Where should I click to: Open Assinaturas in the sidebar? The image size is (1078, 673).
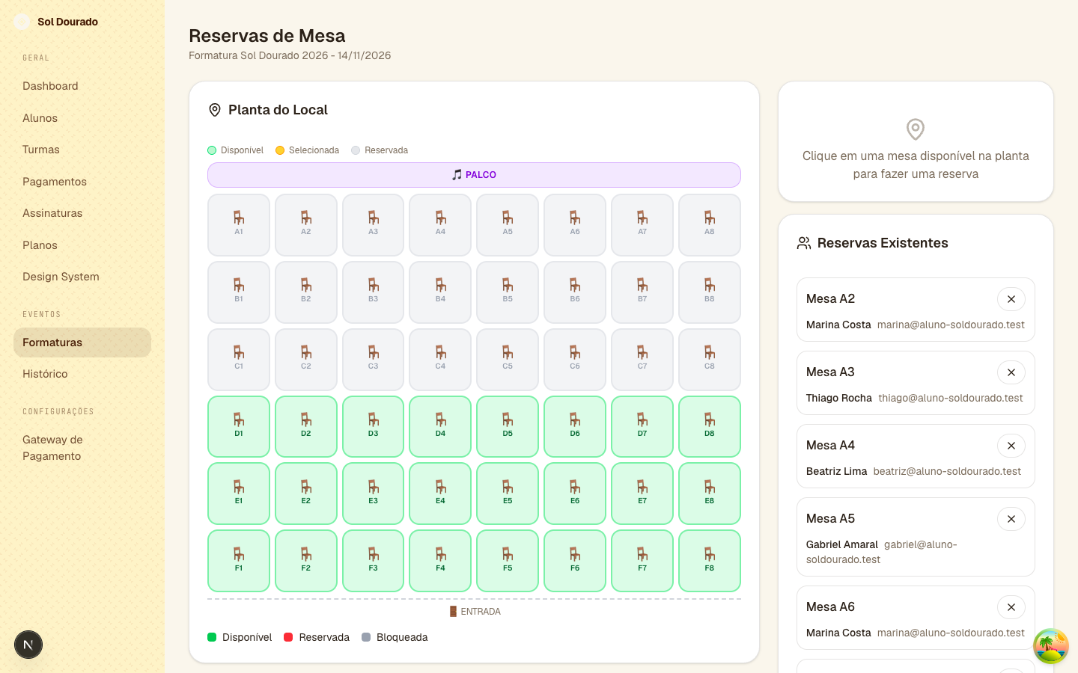82,213
